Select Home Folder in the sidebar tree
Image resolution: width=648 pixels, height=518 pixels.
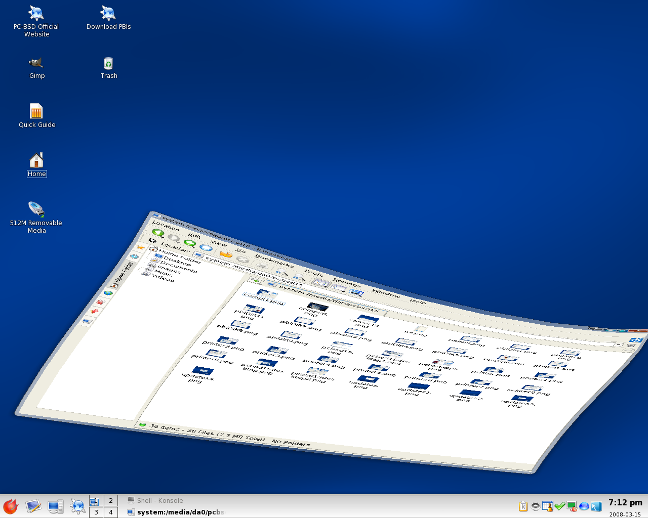[x=175, y=256]
